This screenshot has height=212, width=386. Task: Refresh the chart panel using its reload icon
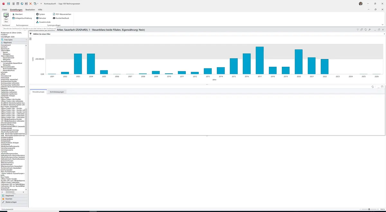tap(366, 30)
